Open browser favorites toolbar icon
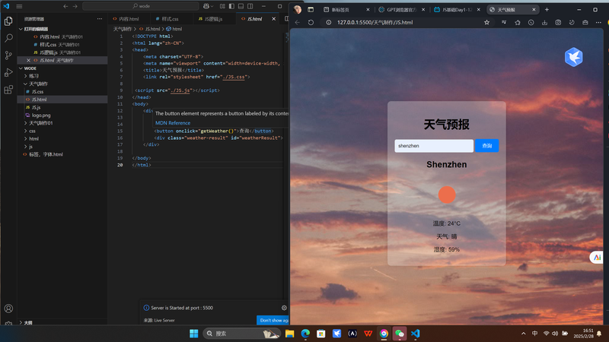 (518, 23)
